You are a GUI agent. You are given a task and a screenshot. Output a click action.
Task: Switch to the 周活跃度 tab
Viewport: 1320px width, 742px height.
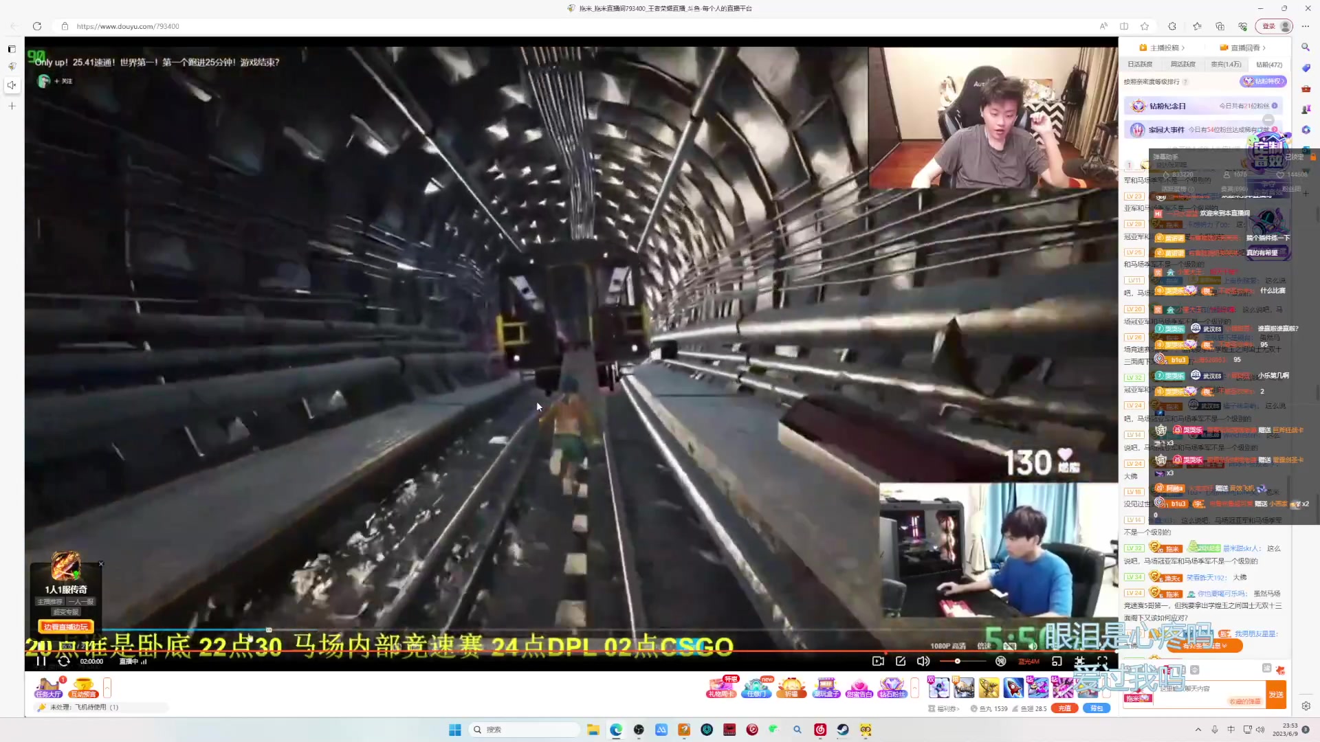pyautogui.click(x=1182, y=64)
